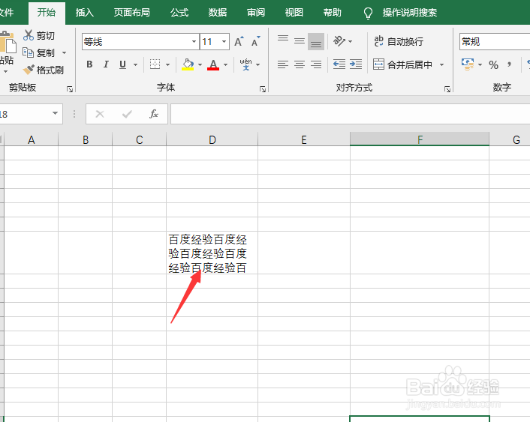Open the 插入 Insert tab
Image resolution: width=530 pixels, height=422 pixels.
85,13
